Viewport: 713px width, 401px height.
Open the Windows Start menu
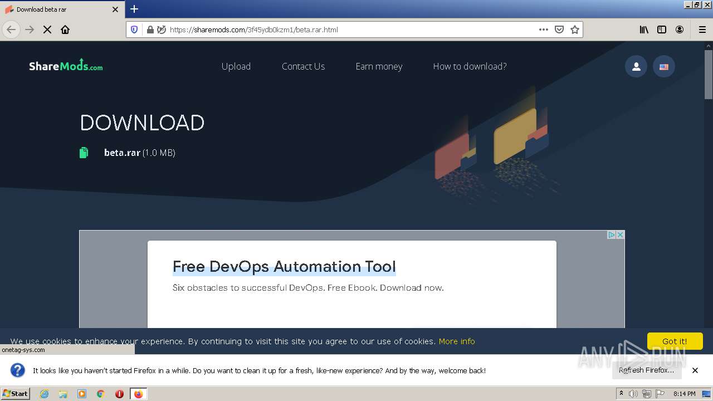pos(15,394)
